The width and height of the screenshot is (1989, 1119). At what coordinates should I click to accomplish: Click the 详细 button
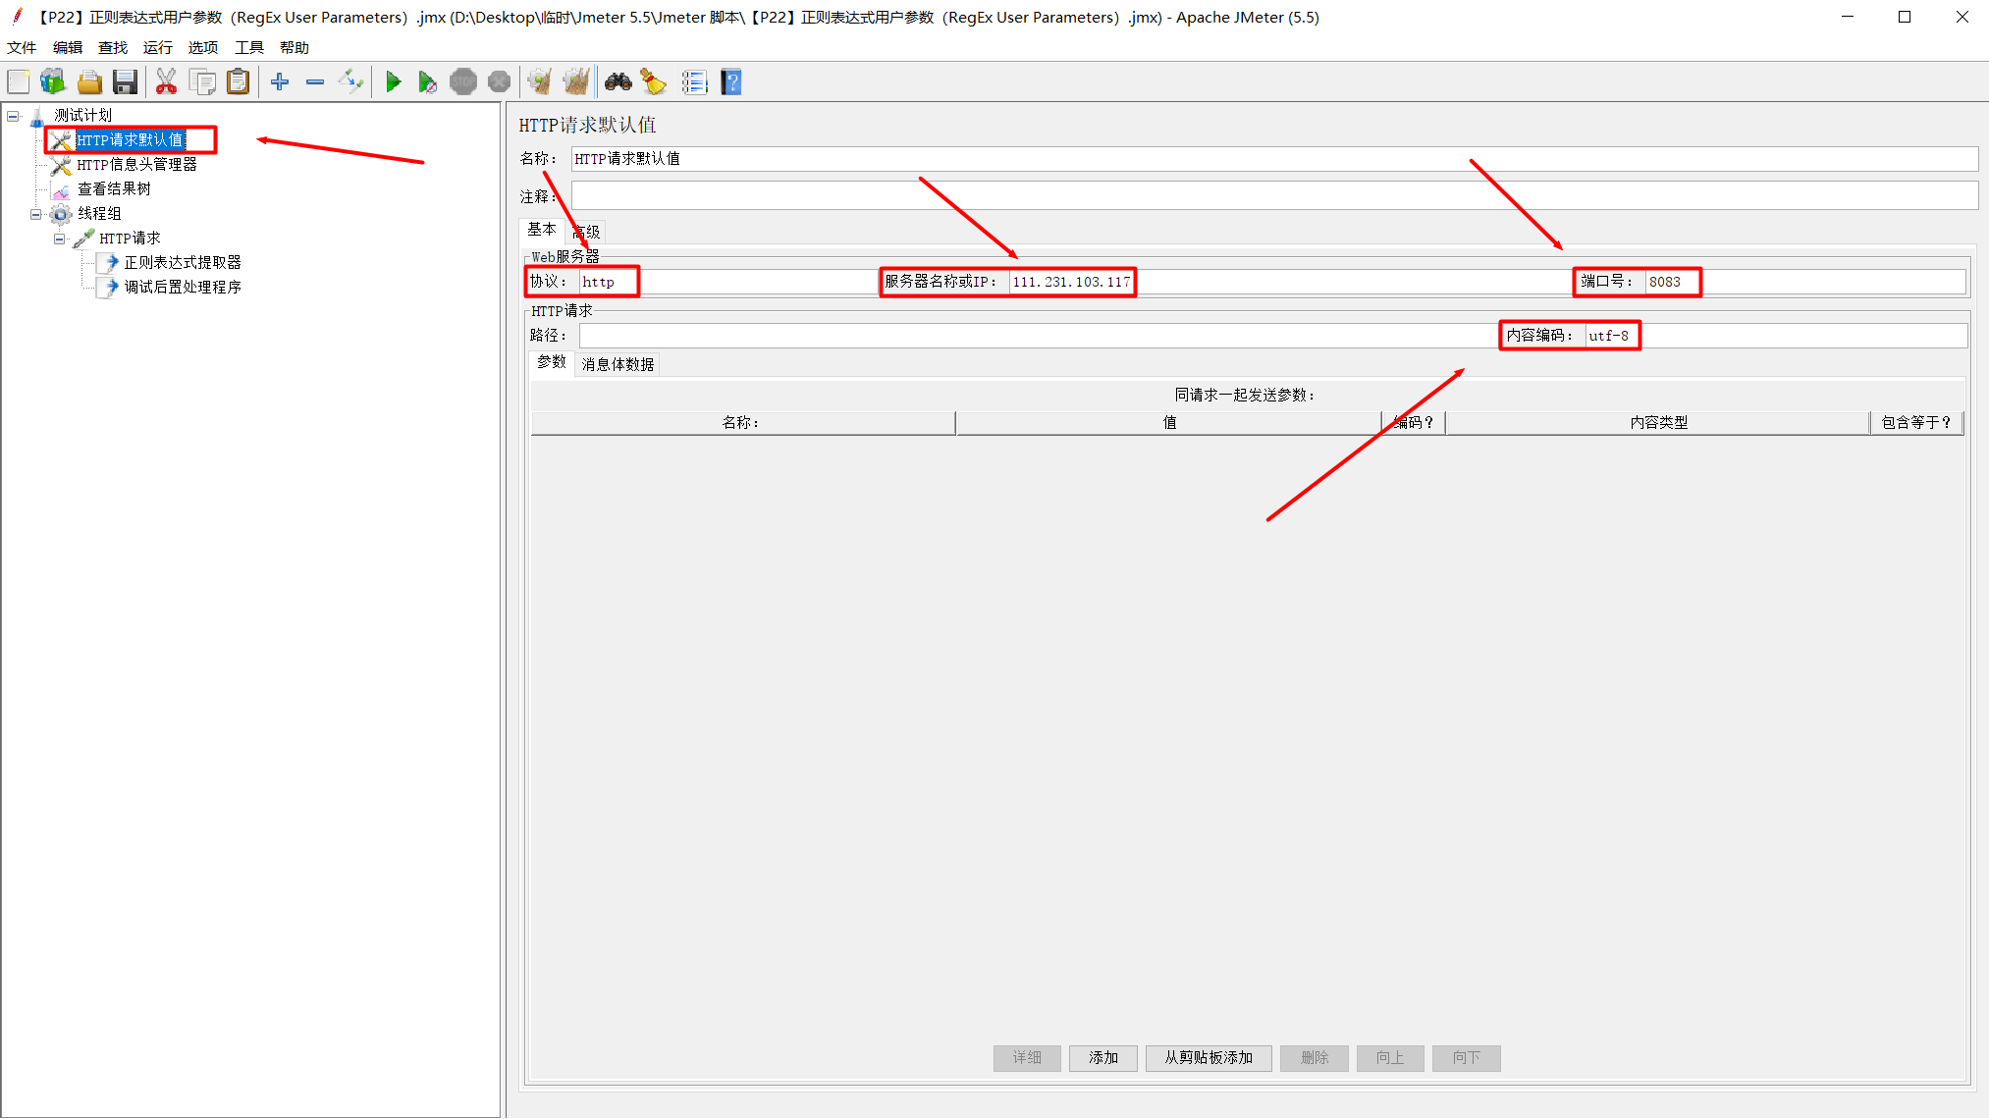pyautogui.click(x=1027, y=1058)
